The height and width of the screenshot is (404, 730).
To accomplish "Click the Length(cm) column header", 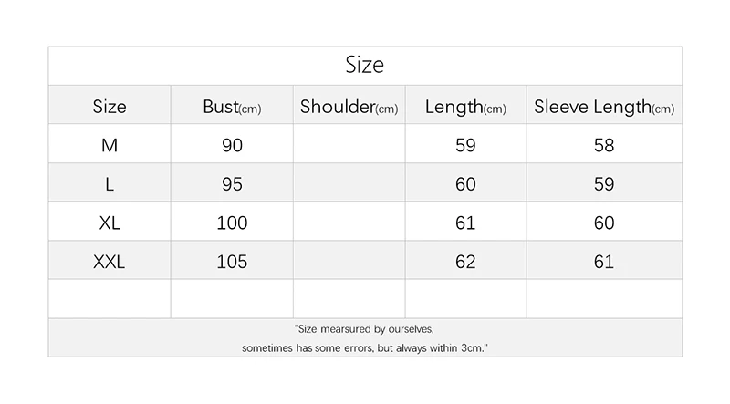I will point(465,107).
